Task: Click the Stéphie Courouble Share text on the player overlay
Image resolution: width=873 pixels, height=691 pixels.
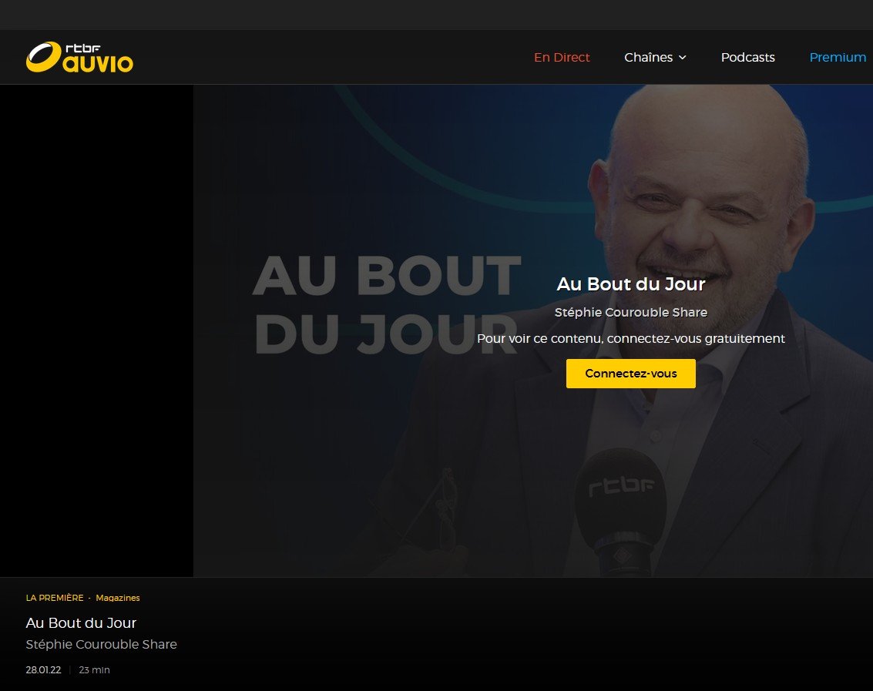Action: pyautogui.click(x=631, y=312)
